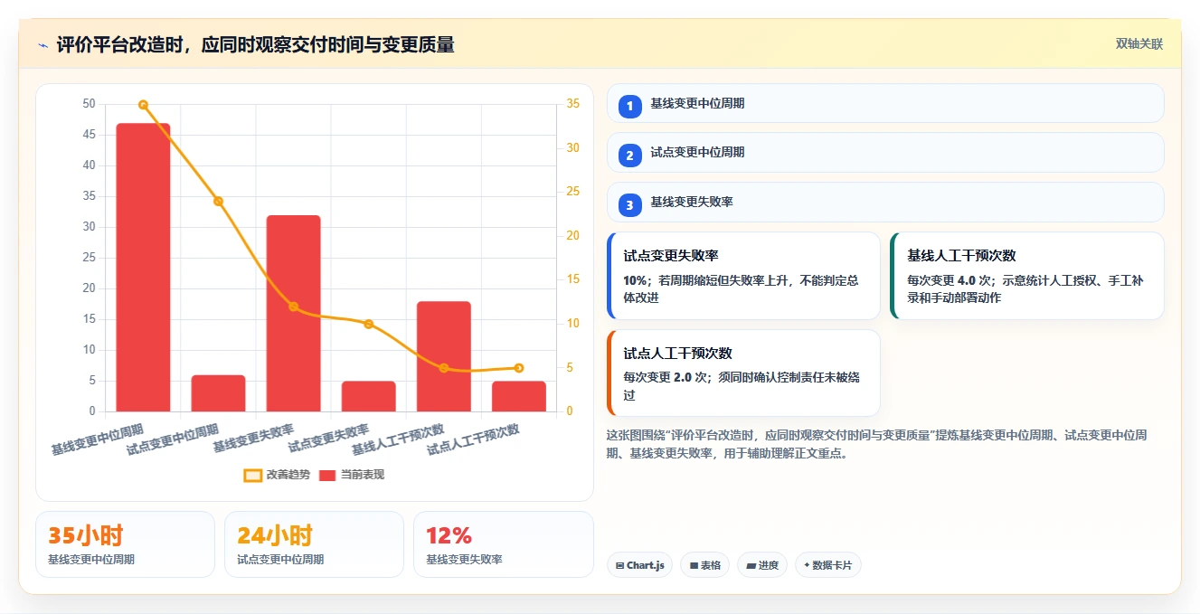Image resolution: width=1200 pixels, height=614 pixels.
Task: Click the trend line point above 基线变更失败率 bar
Action: (x=293, y=307)
